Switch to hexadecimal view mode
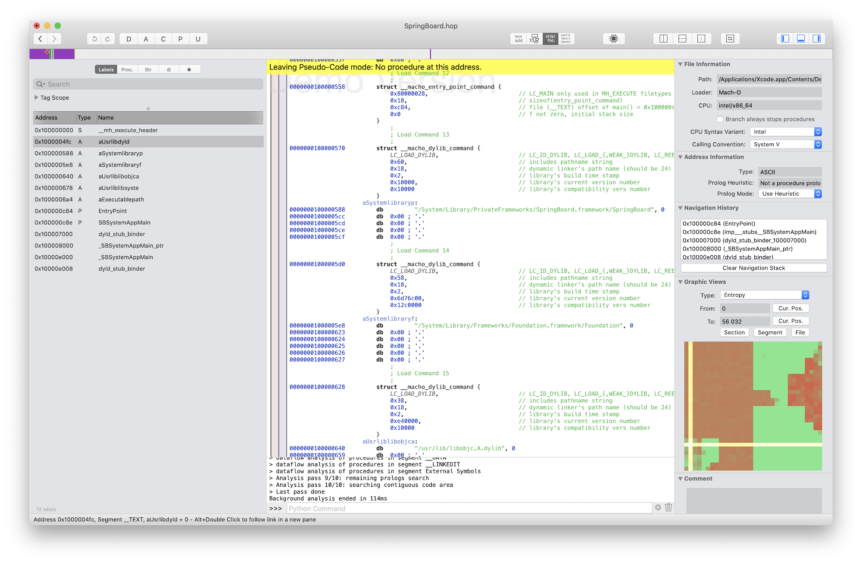 (x=565, y=39)
